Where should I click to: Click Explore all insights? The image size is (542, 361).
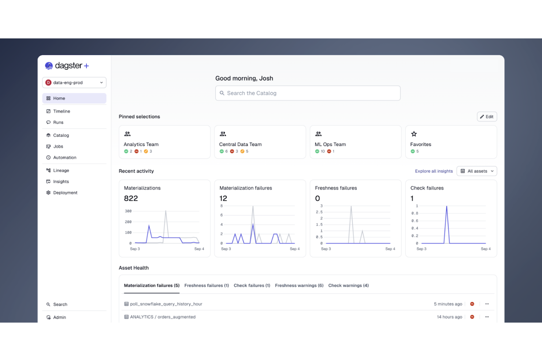coord(434,171)
